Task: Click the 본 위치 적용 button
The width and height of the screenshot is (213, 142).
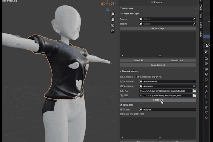Action: tap(158, 100)
